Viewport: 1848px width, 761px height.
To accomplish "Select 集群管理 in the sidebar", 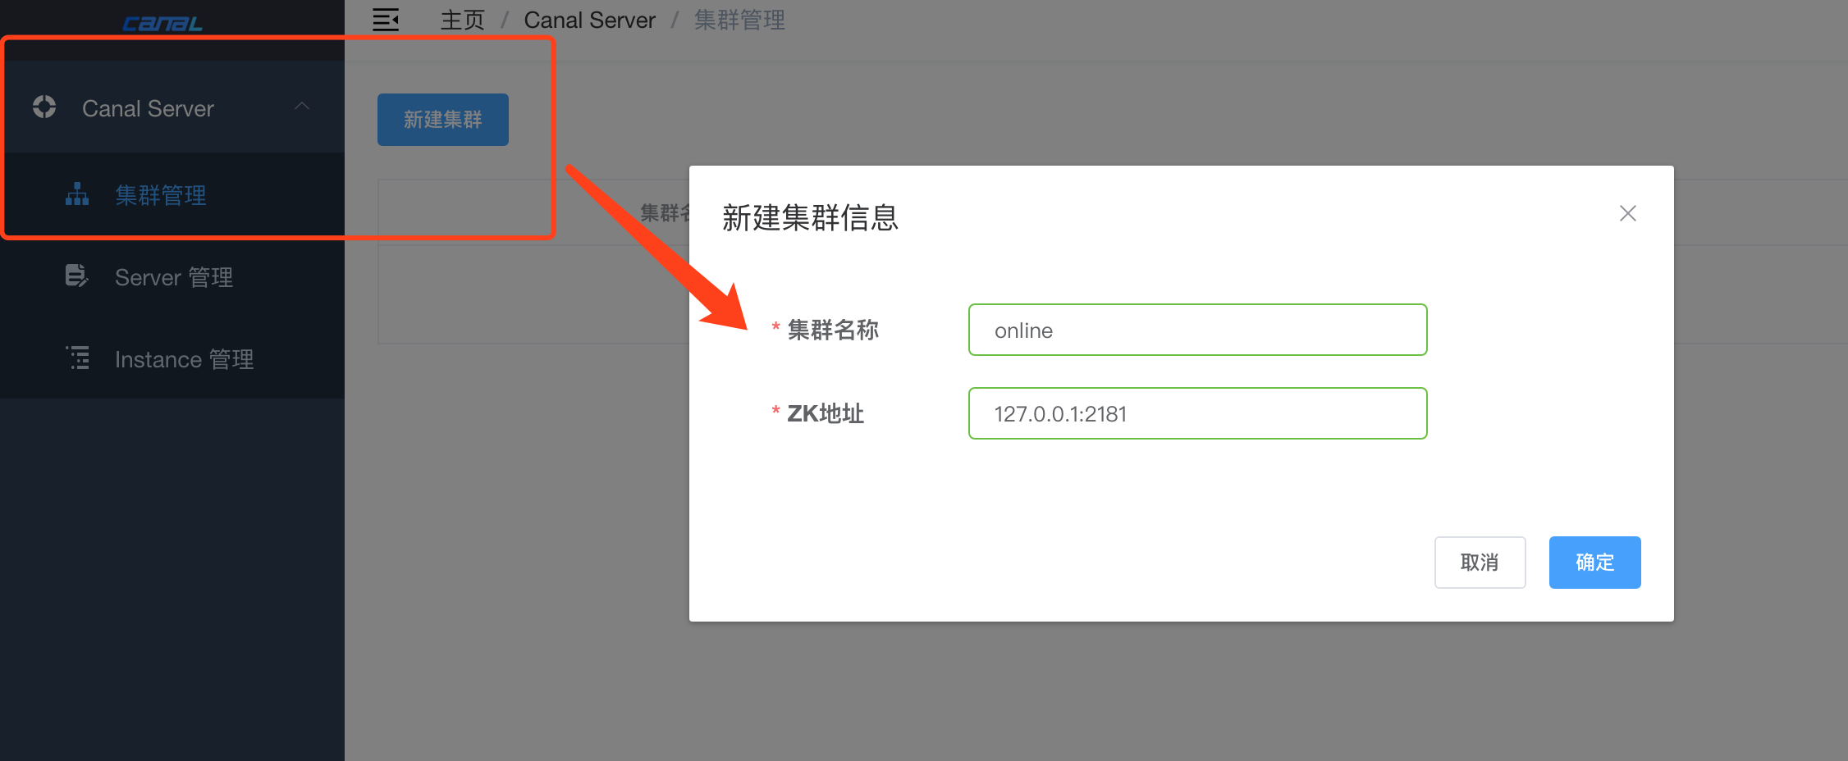I will [172, 195].
